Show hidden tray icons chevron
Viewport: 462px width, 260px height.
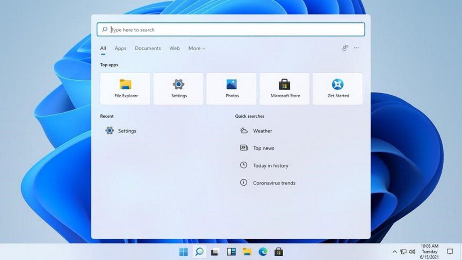(x=395, y=252)
